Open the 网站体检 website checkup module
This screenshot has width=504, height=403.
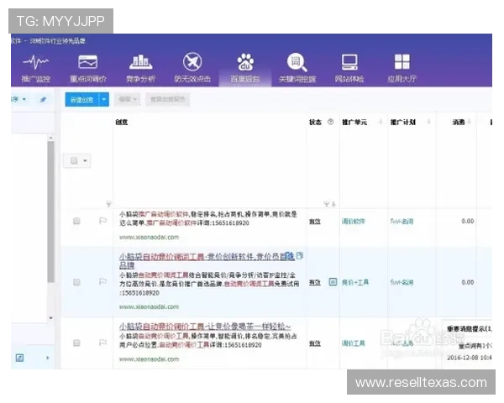click(349, 69)
